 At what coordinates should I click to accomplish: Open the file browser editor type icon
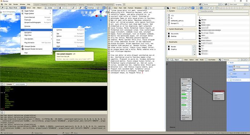click(x=168, y=8)
